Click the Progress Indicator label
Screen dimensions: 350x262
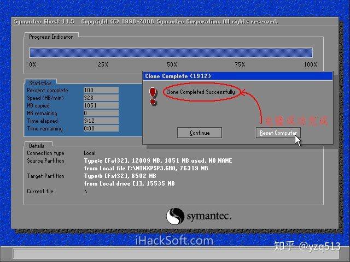tap(51, 37)
